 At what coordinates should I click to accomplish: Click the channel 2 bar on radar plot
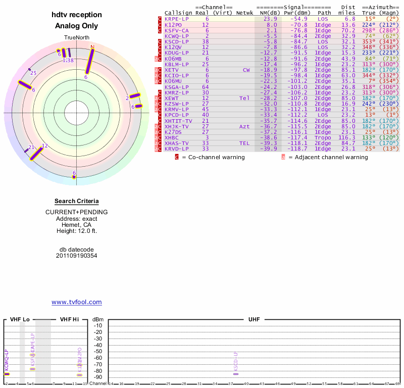(134, 95)
